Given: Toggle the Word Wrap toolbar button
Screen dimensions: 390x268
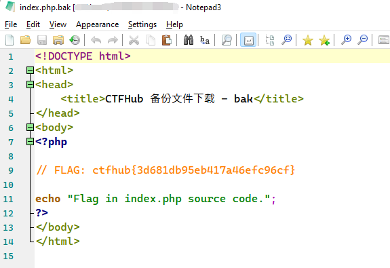Looking at the screenshot, I should tap(248, 40).
